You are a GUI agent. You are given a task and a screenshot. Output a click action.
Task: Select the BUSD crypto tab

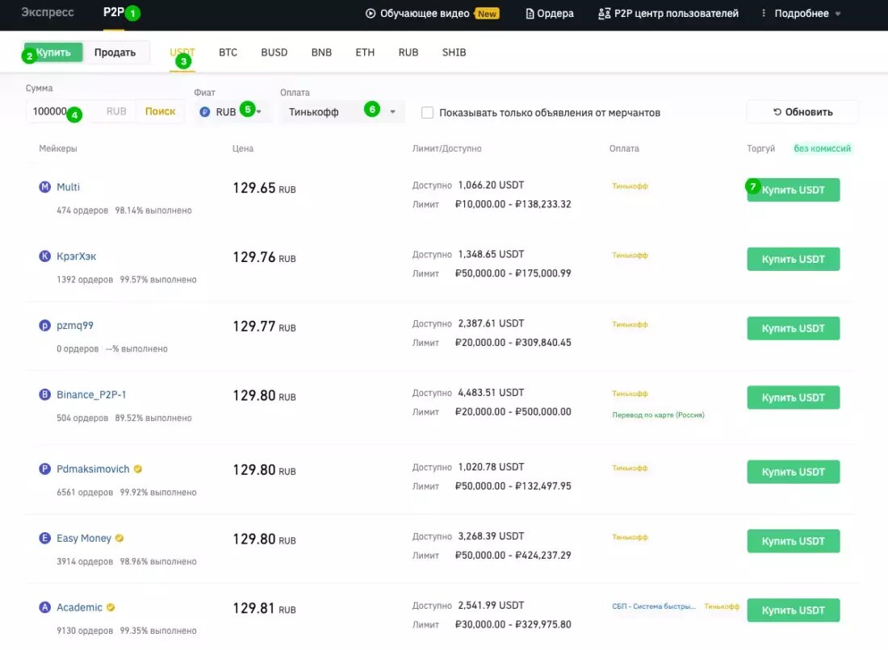coord(274,52)
